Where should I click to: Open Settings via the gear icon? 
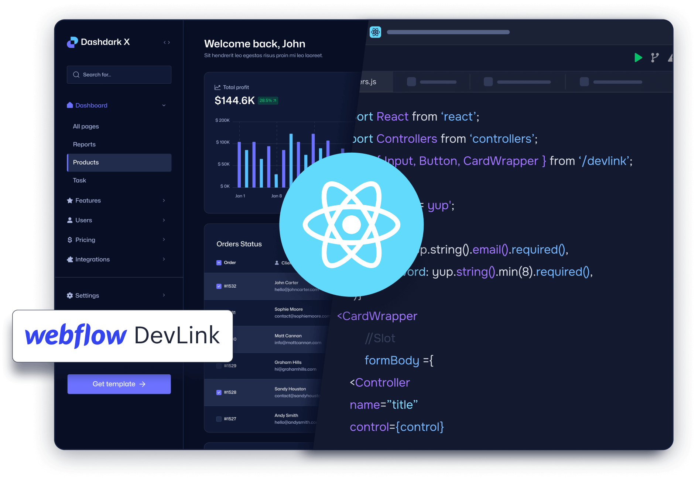pos(70,295)
